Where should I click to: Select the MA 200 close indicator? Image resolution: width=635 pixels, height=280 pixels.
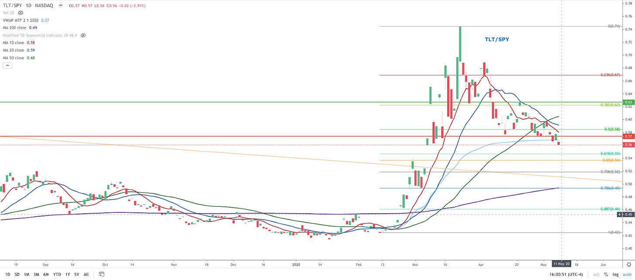[15, 27]
